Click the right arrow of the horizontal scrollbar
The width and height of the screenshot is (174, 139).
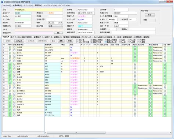tap(170, 132)
